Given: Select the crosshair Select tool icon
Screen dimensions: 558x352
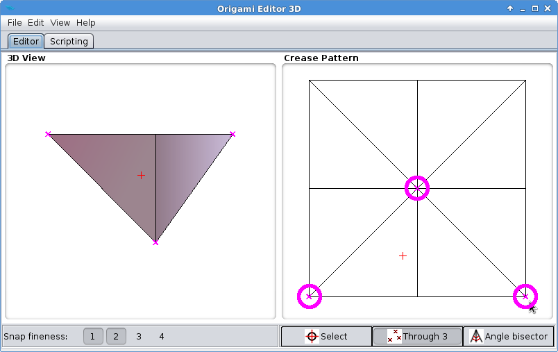Looking at the screenshot, I should [312, 337].
